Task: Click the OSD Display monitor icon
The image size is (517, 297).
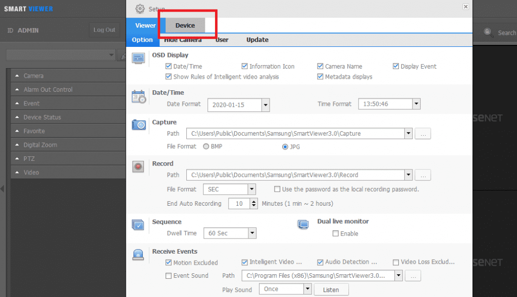Action: pyautogui.click(x=138, y=58)
